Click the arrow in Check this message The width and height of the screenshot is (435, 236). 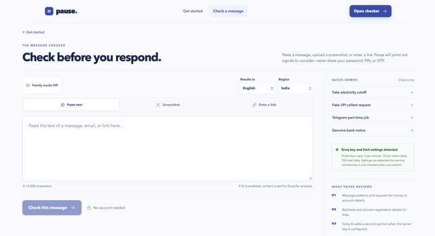[x=73, y=208]
